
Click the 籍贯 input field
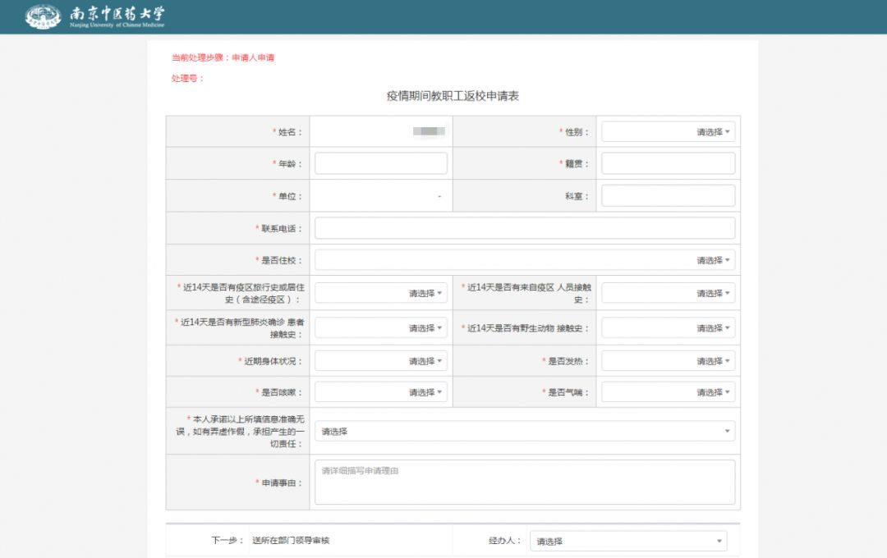pyautogui.click(x=668, y=163)
